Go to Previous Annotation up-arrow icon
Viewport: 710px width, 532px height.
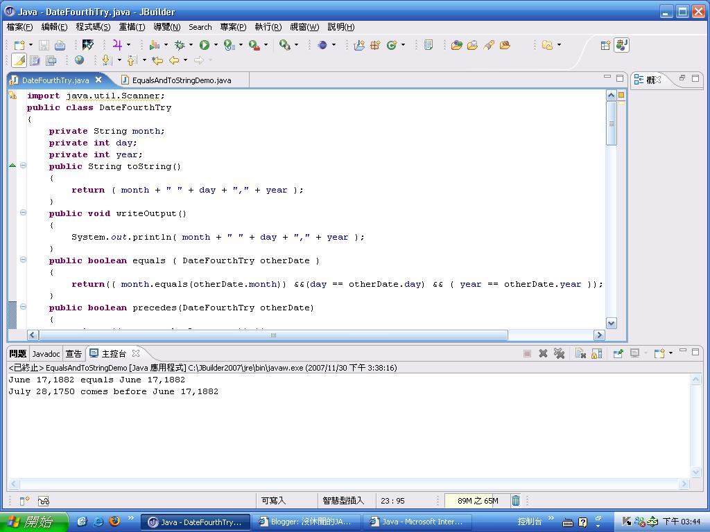pyautogui.click(x=132, y=60)
